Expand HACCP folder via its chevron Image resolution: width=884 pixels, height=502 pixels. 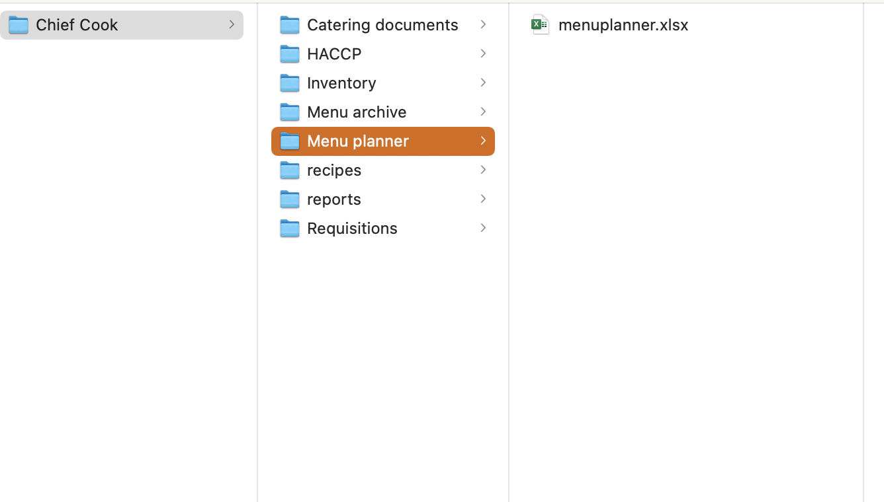(483, 54)
